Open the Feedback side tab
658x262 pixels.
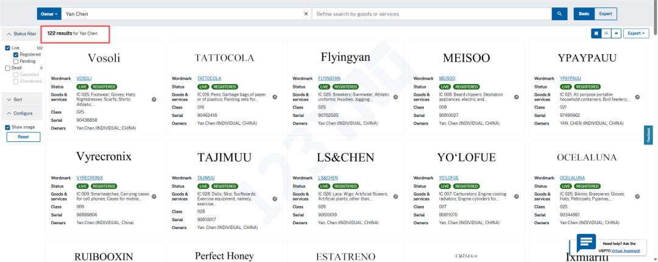(648, 135)
